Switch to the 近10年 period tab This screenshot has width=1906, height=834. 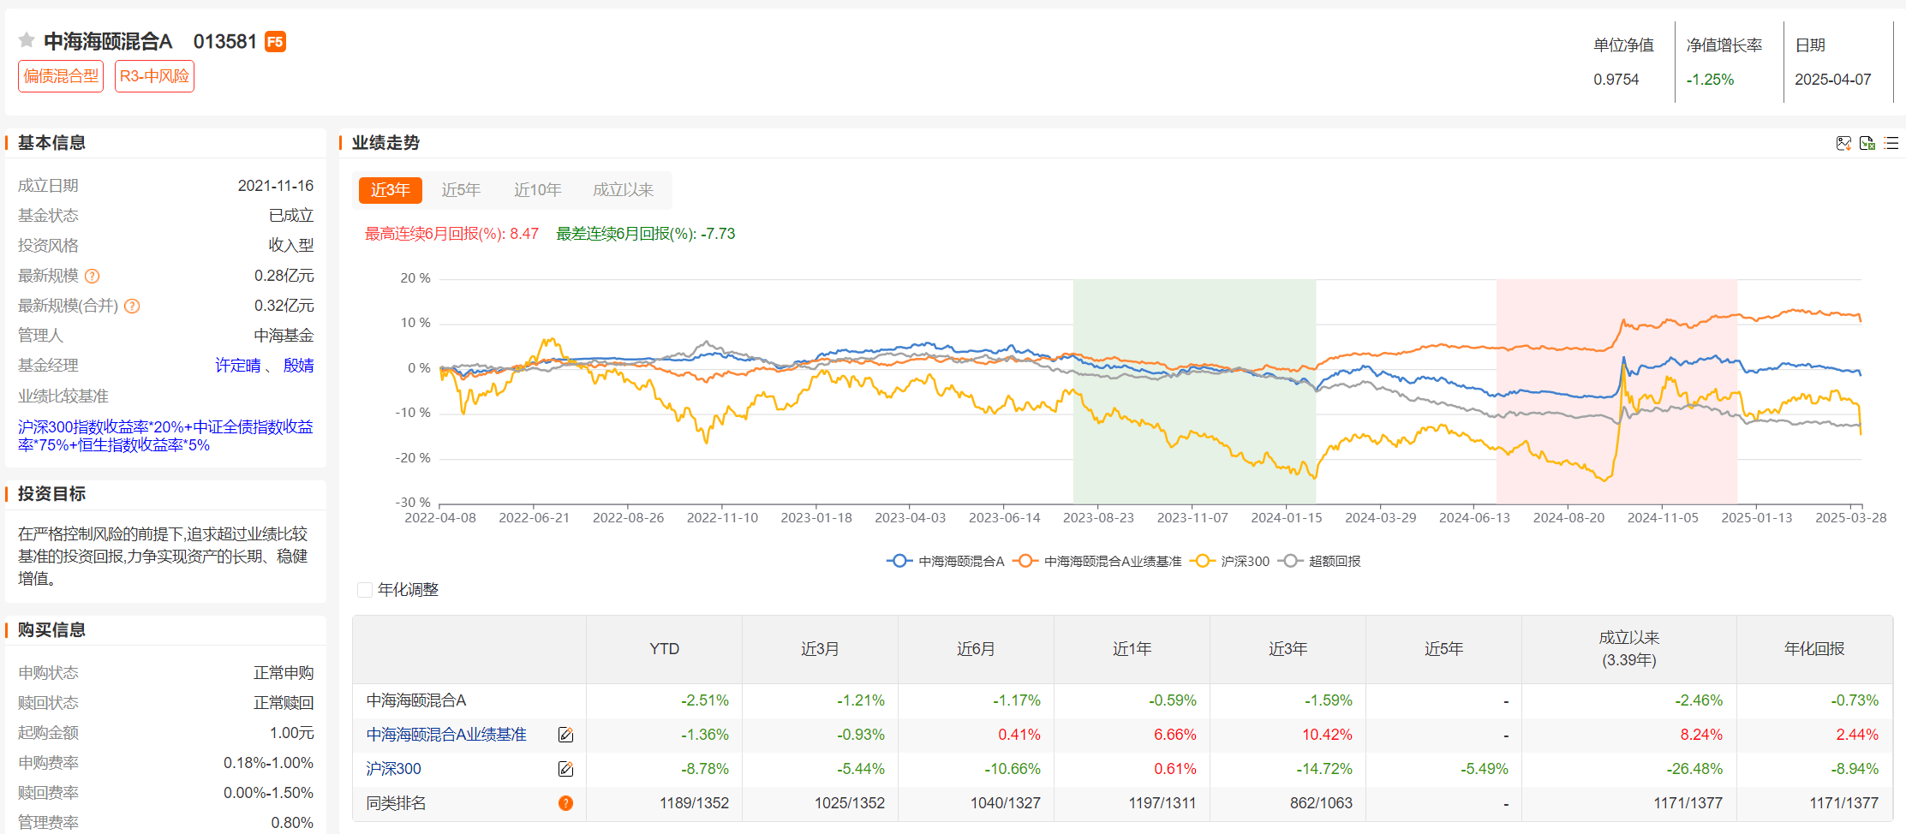coord(538,190)
